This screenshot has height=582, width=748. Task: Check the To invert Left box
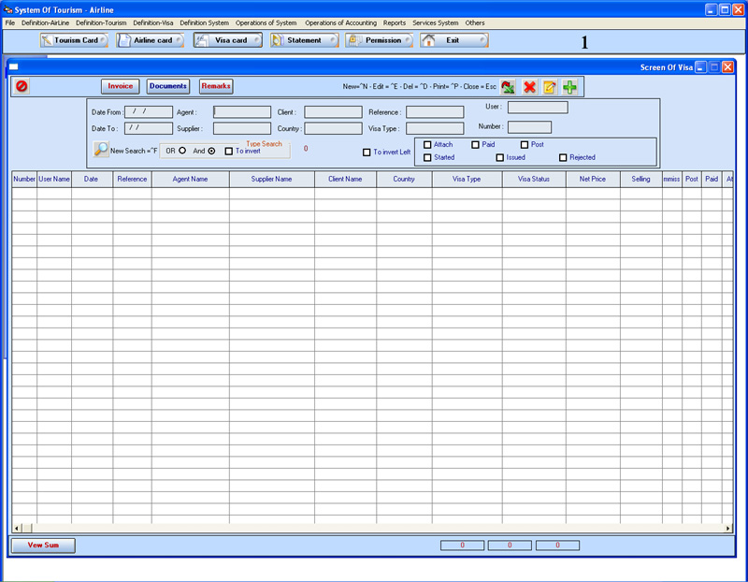(367, 153)
